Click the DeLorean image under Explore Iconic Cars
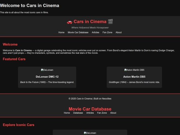 90,133
